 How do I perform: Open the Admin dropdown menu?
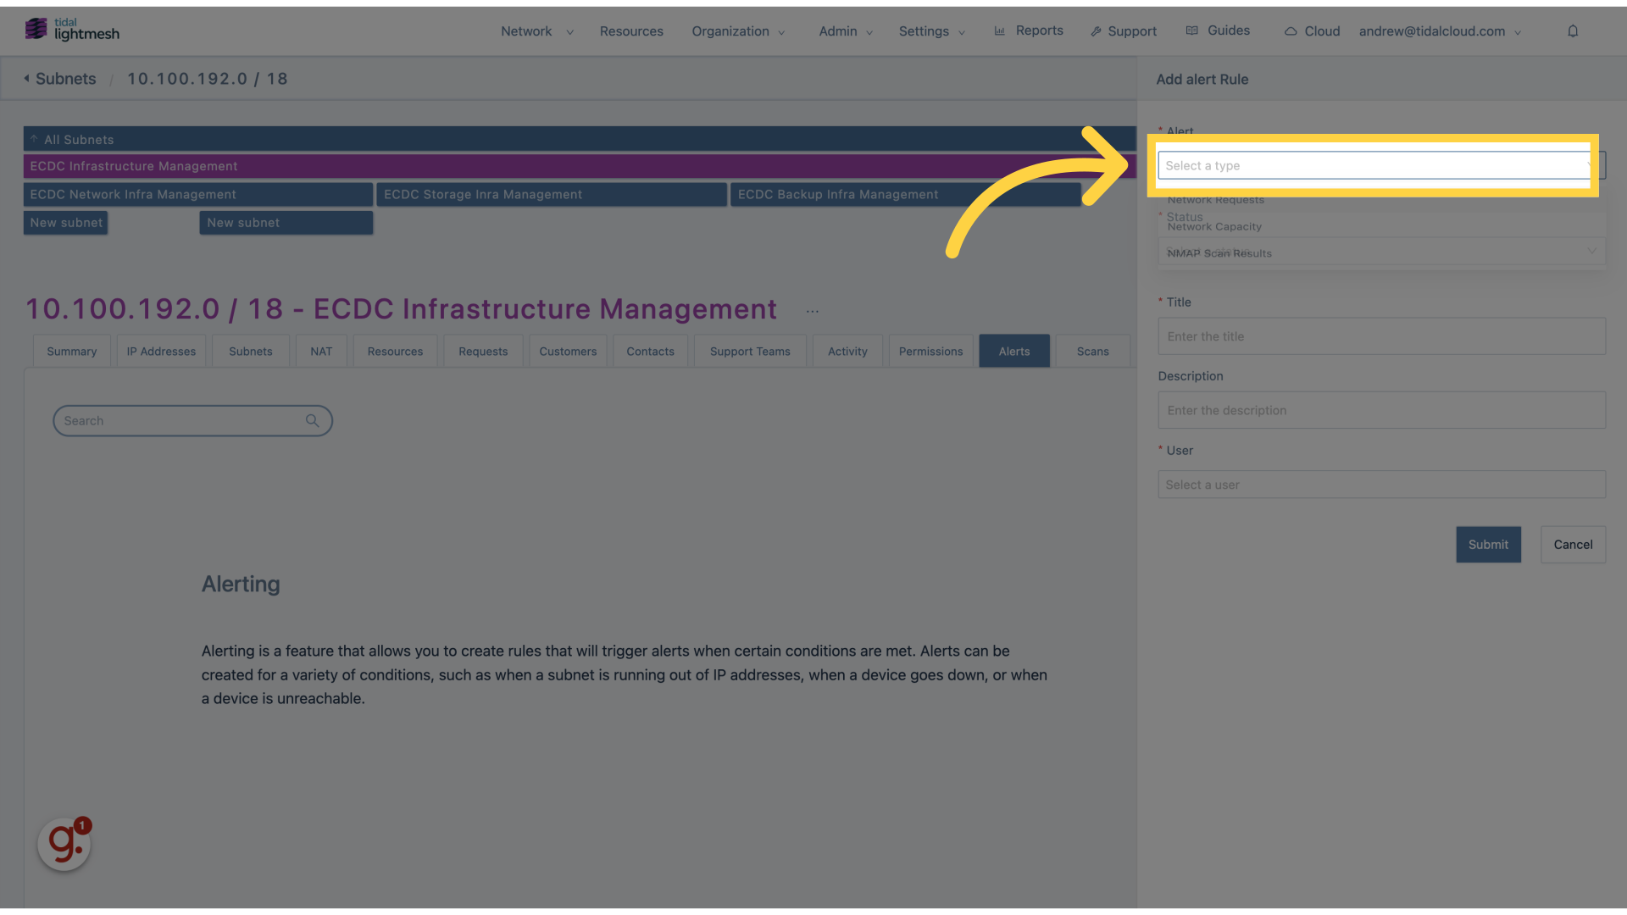point(845,30)
